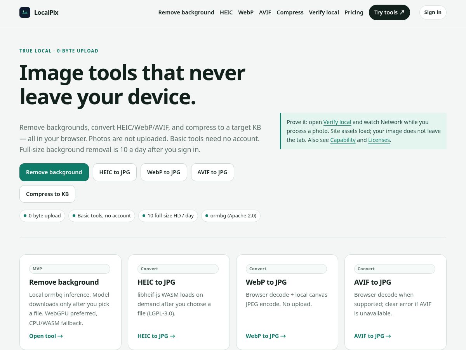Viewport: 466px width, 350px height.
Task: Open the LocalPix home text link
Action: click(x=46, y=12)
